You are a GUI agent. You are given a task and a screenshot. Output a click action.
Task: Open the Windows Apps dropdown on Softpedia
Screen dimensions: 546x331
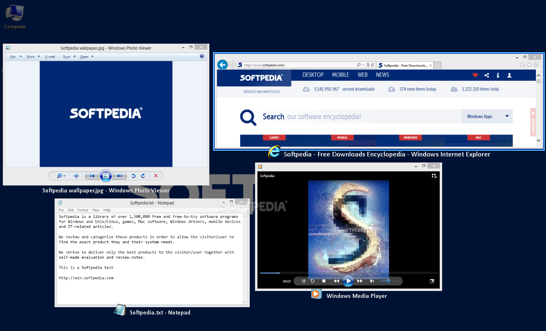click(487, 116)
